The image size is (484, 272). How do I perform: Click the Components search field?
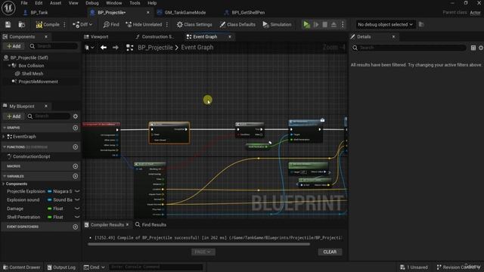click(x=53, y=46)
